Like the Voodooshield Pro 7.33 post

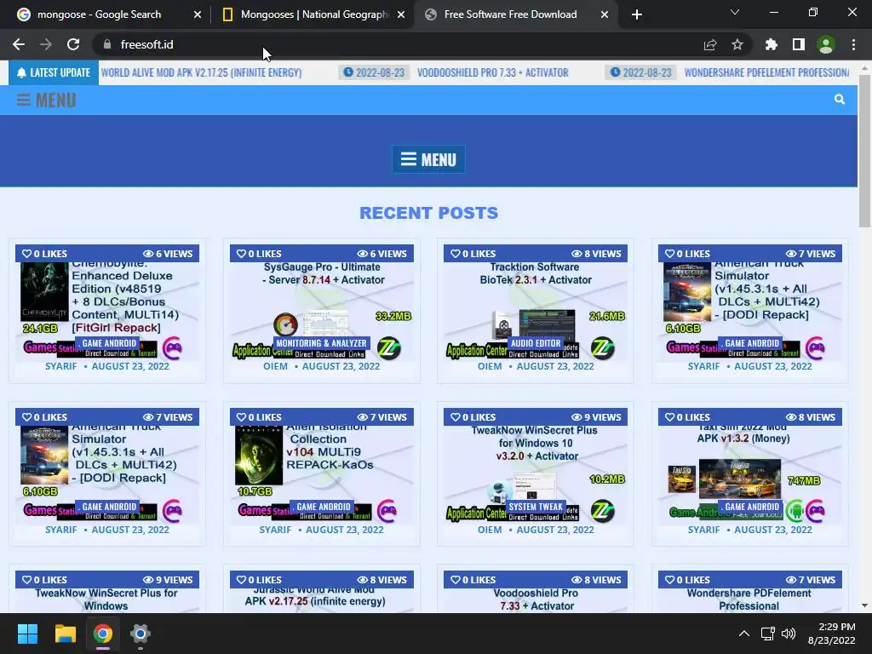tap(455, 579)
